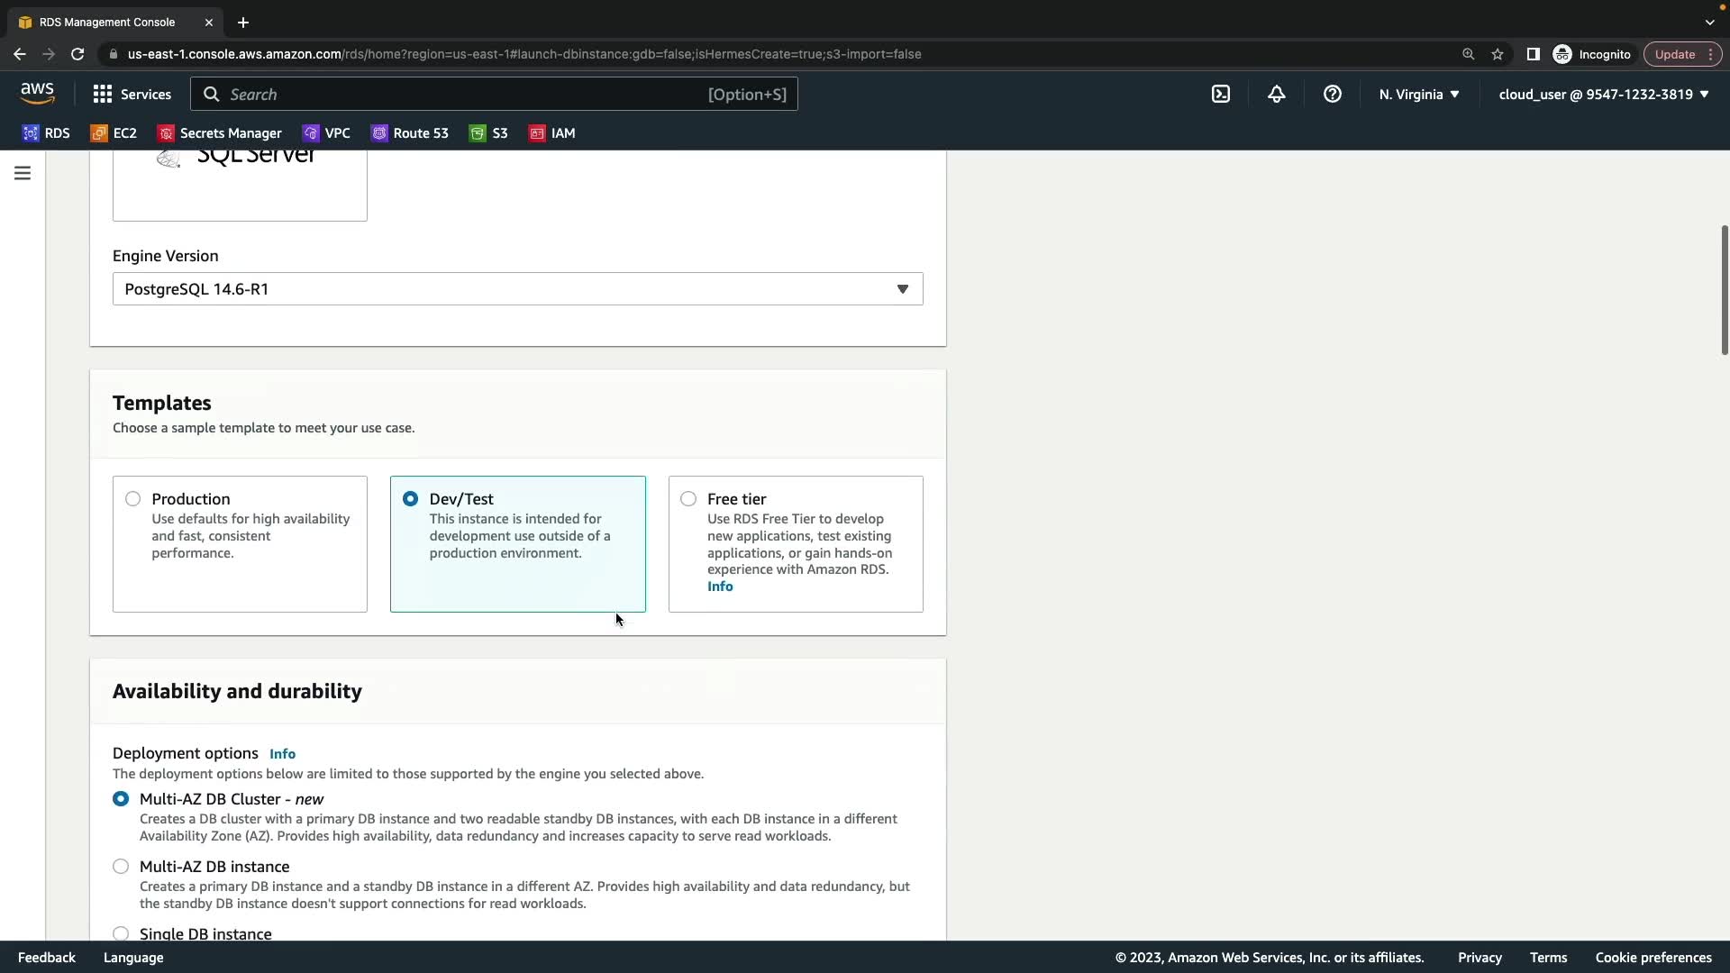The image size is (1730, 973).
Task: Open the Services grid menu
Action: coord(132,94)
